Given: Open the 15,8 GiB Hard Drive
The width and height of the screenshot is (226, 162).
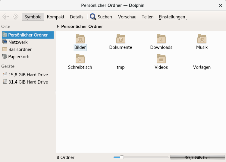Looking at the screenshot, I should 28,75.
